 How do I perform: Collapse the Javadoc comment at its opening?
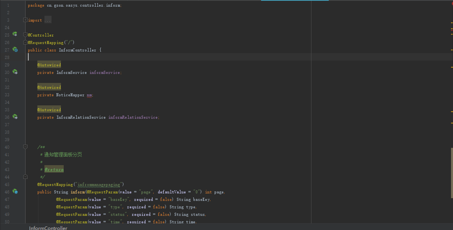[x=25, y=147]
